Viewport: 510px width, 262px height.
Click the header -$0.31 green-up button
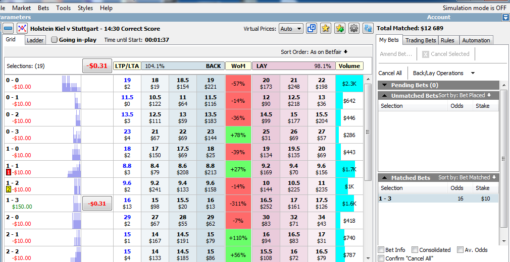click(x=97, y=65)
